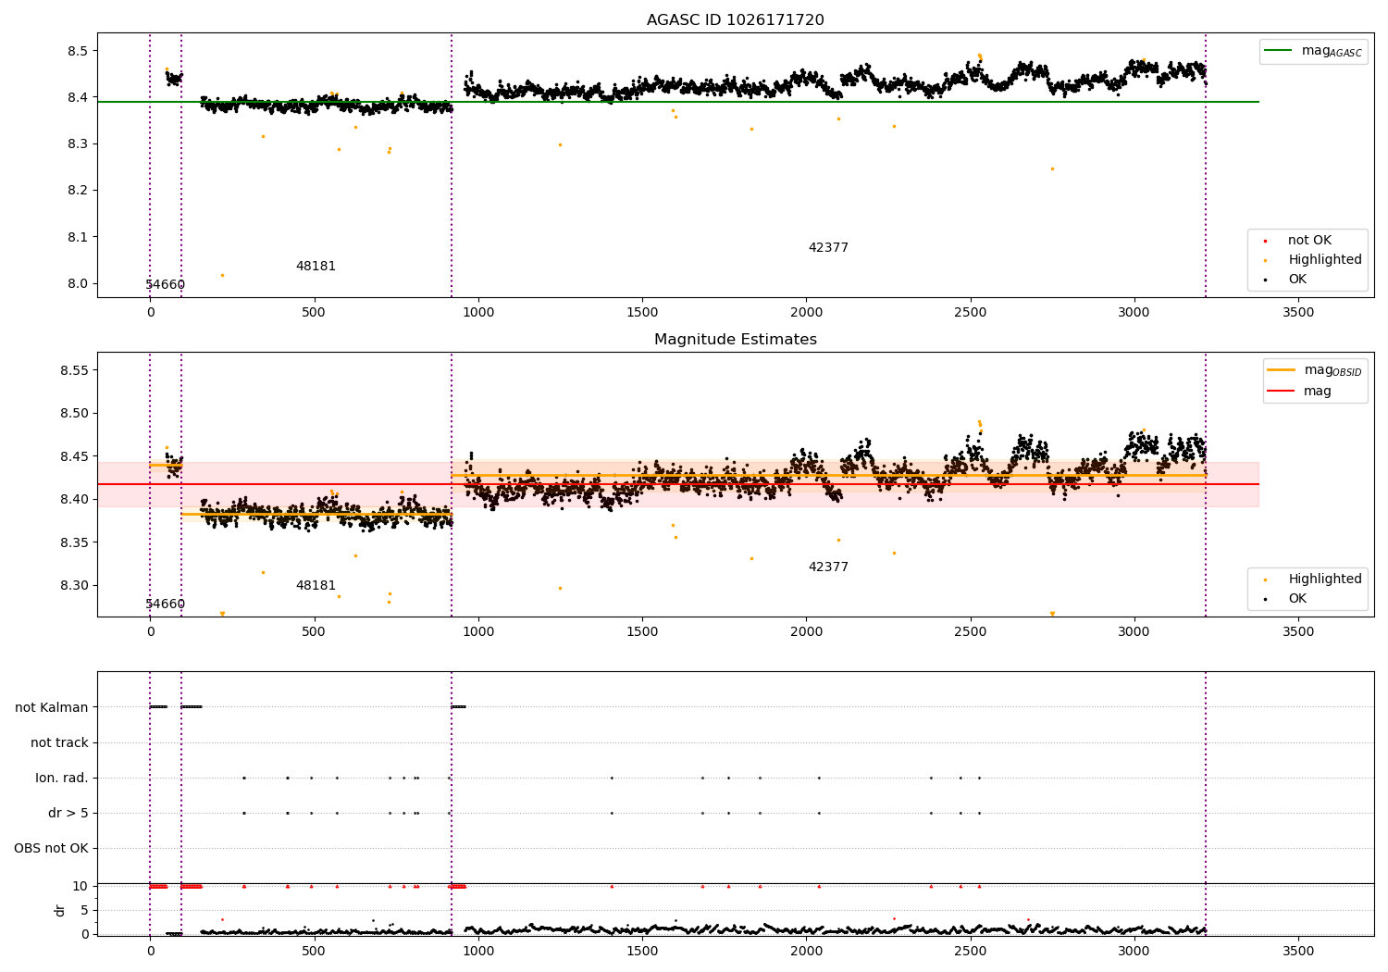
Task: Click the plot title AGASC ID 1026171720
Action: [735, 20]
